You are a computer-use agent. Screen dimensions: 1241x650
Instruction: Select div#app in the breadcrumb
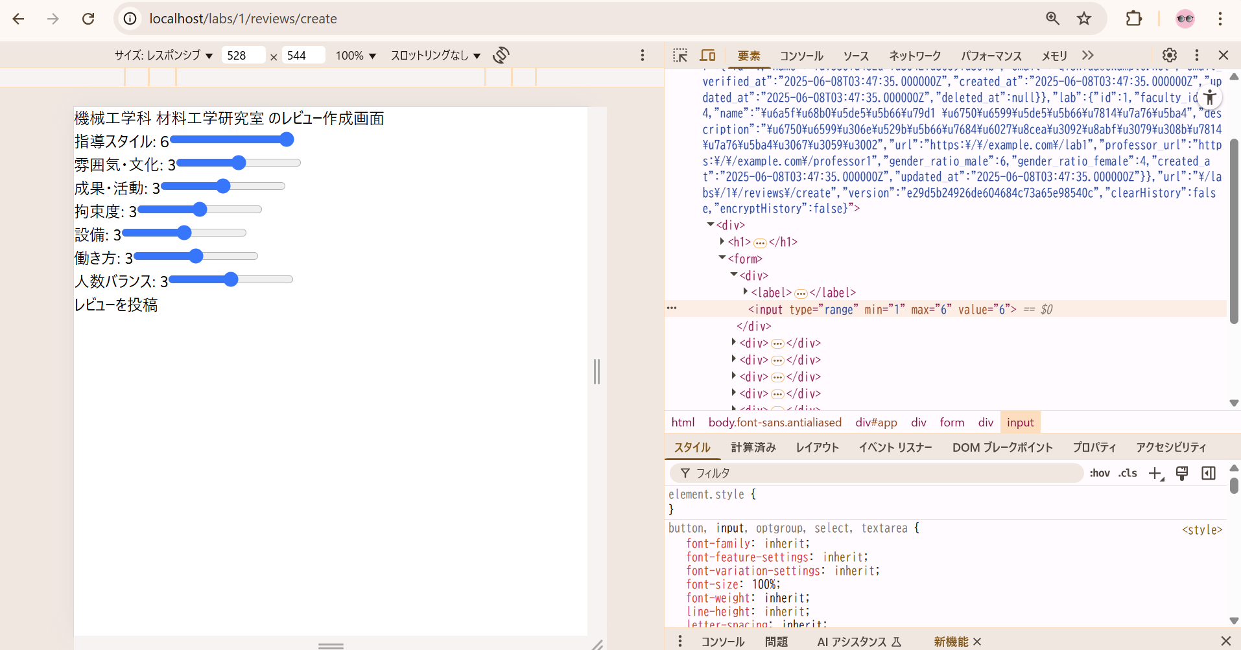(x=876, y=423)
